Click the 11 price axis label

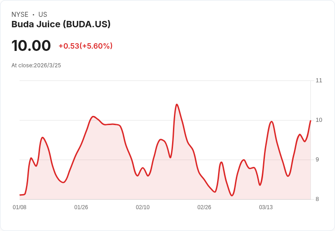click(x=319, y=80)
